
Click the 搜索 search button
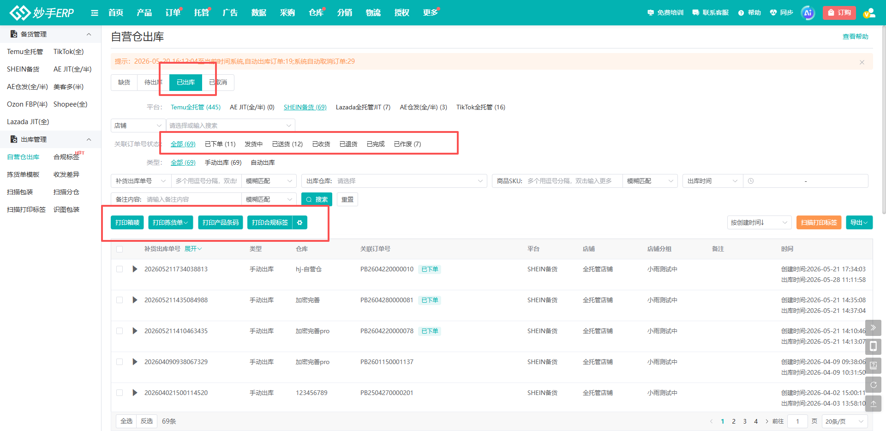coord(317,199)
